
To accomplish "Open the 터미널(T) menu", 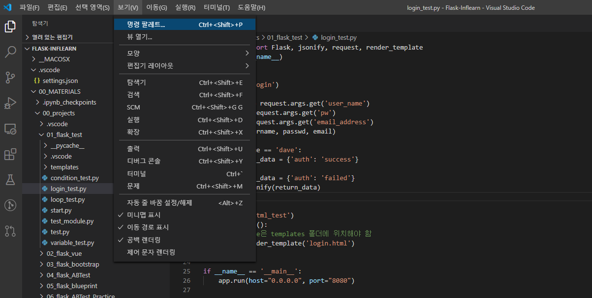I will coord(217,7).
